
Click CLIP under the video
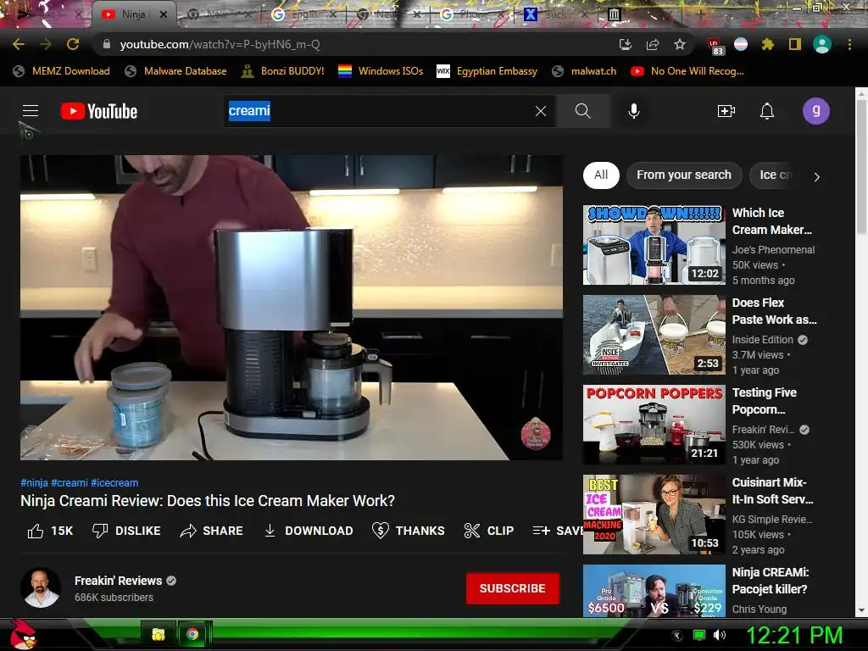pos(489,531)
